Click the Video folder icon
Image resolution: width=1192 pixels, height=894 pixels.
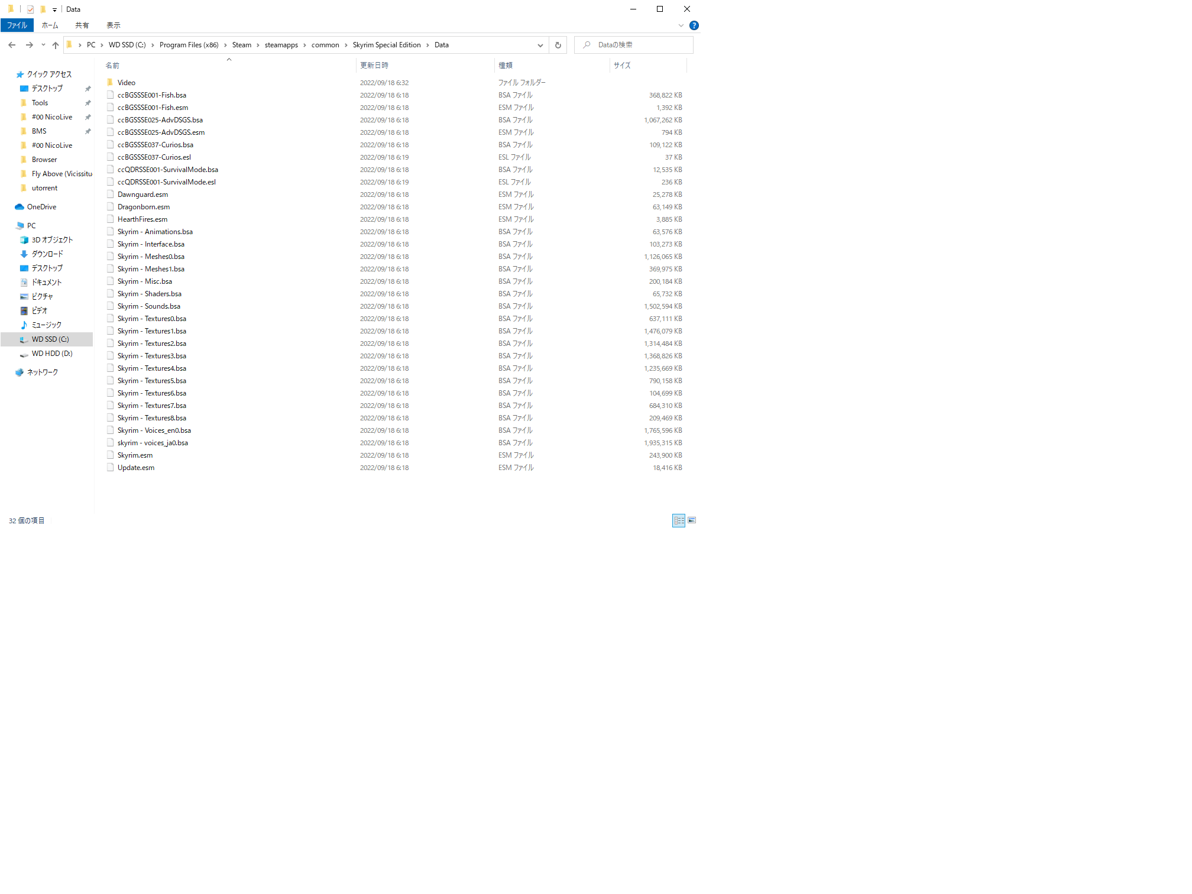pyautogui.click(x=110, y=82)
